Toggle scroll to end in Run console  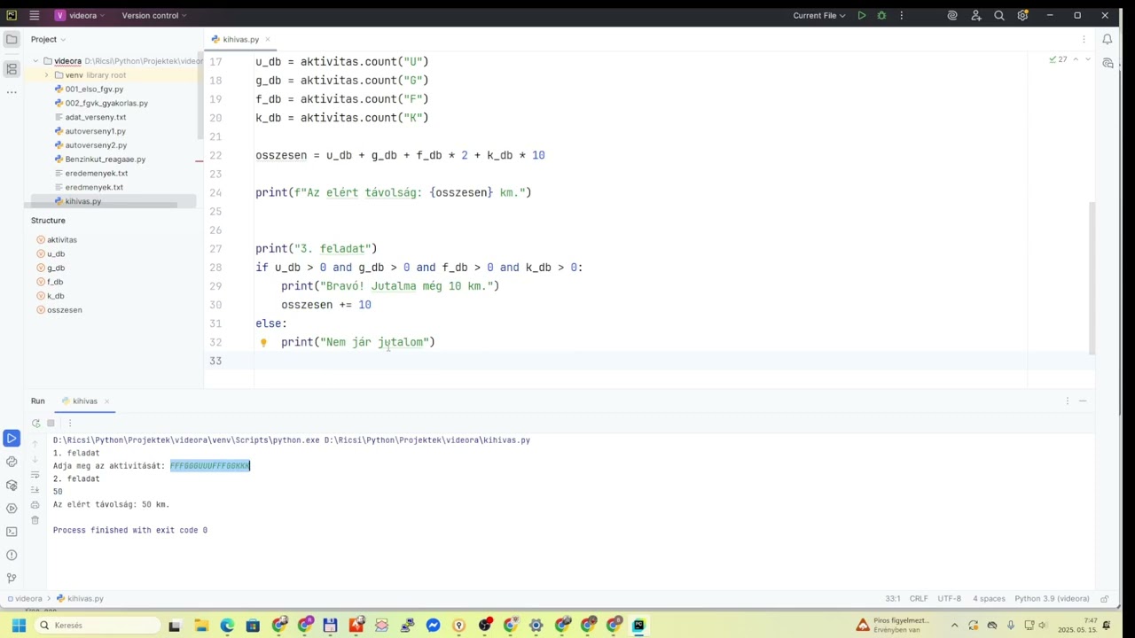click(x=35, y=490)
